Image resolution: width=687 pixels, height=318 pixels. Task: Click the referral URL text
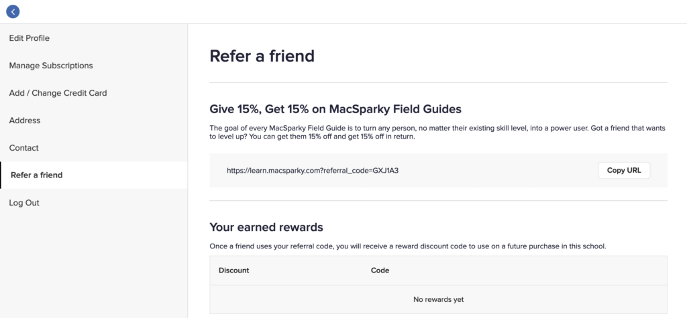[313, 171]
